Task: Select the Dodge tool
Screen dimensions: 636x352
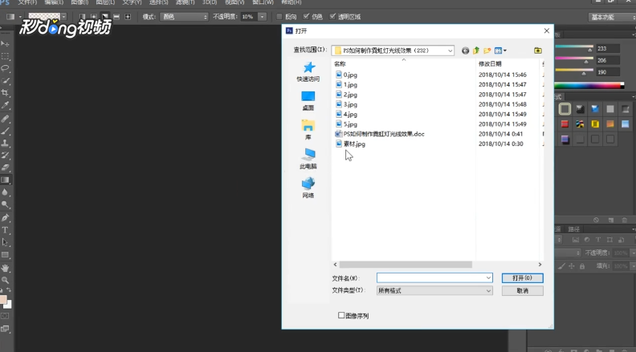Action: [x=6, y=204]
